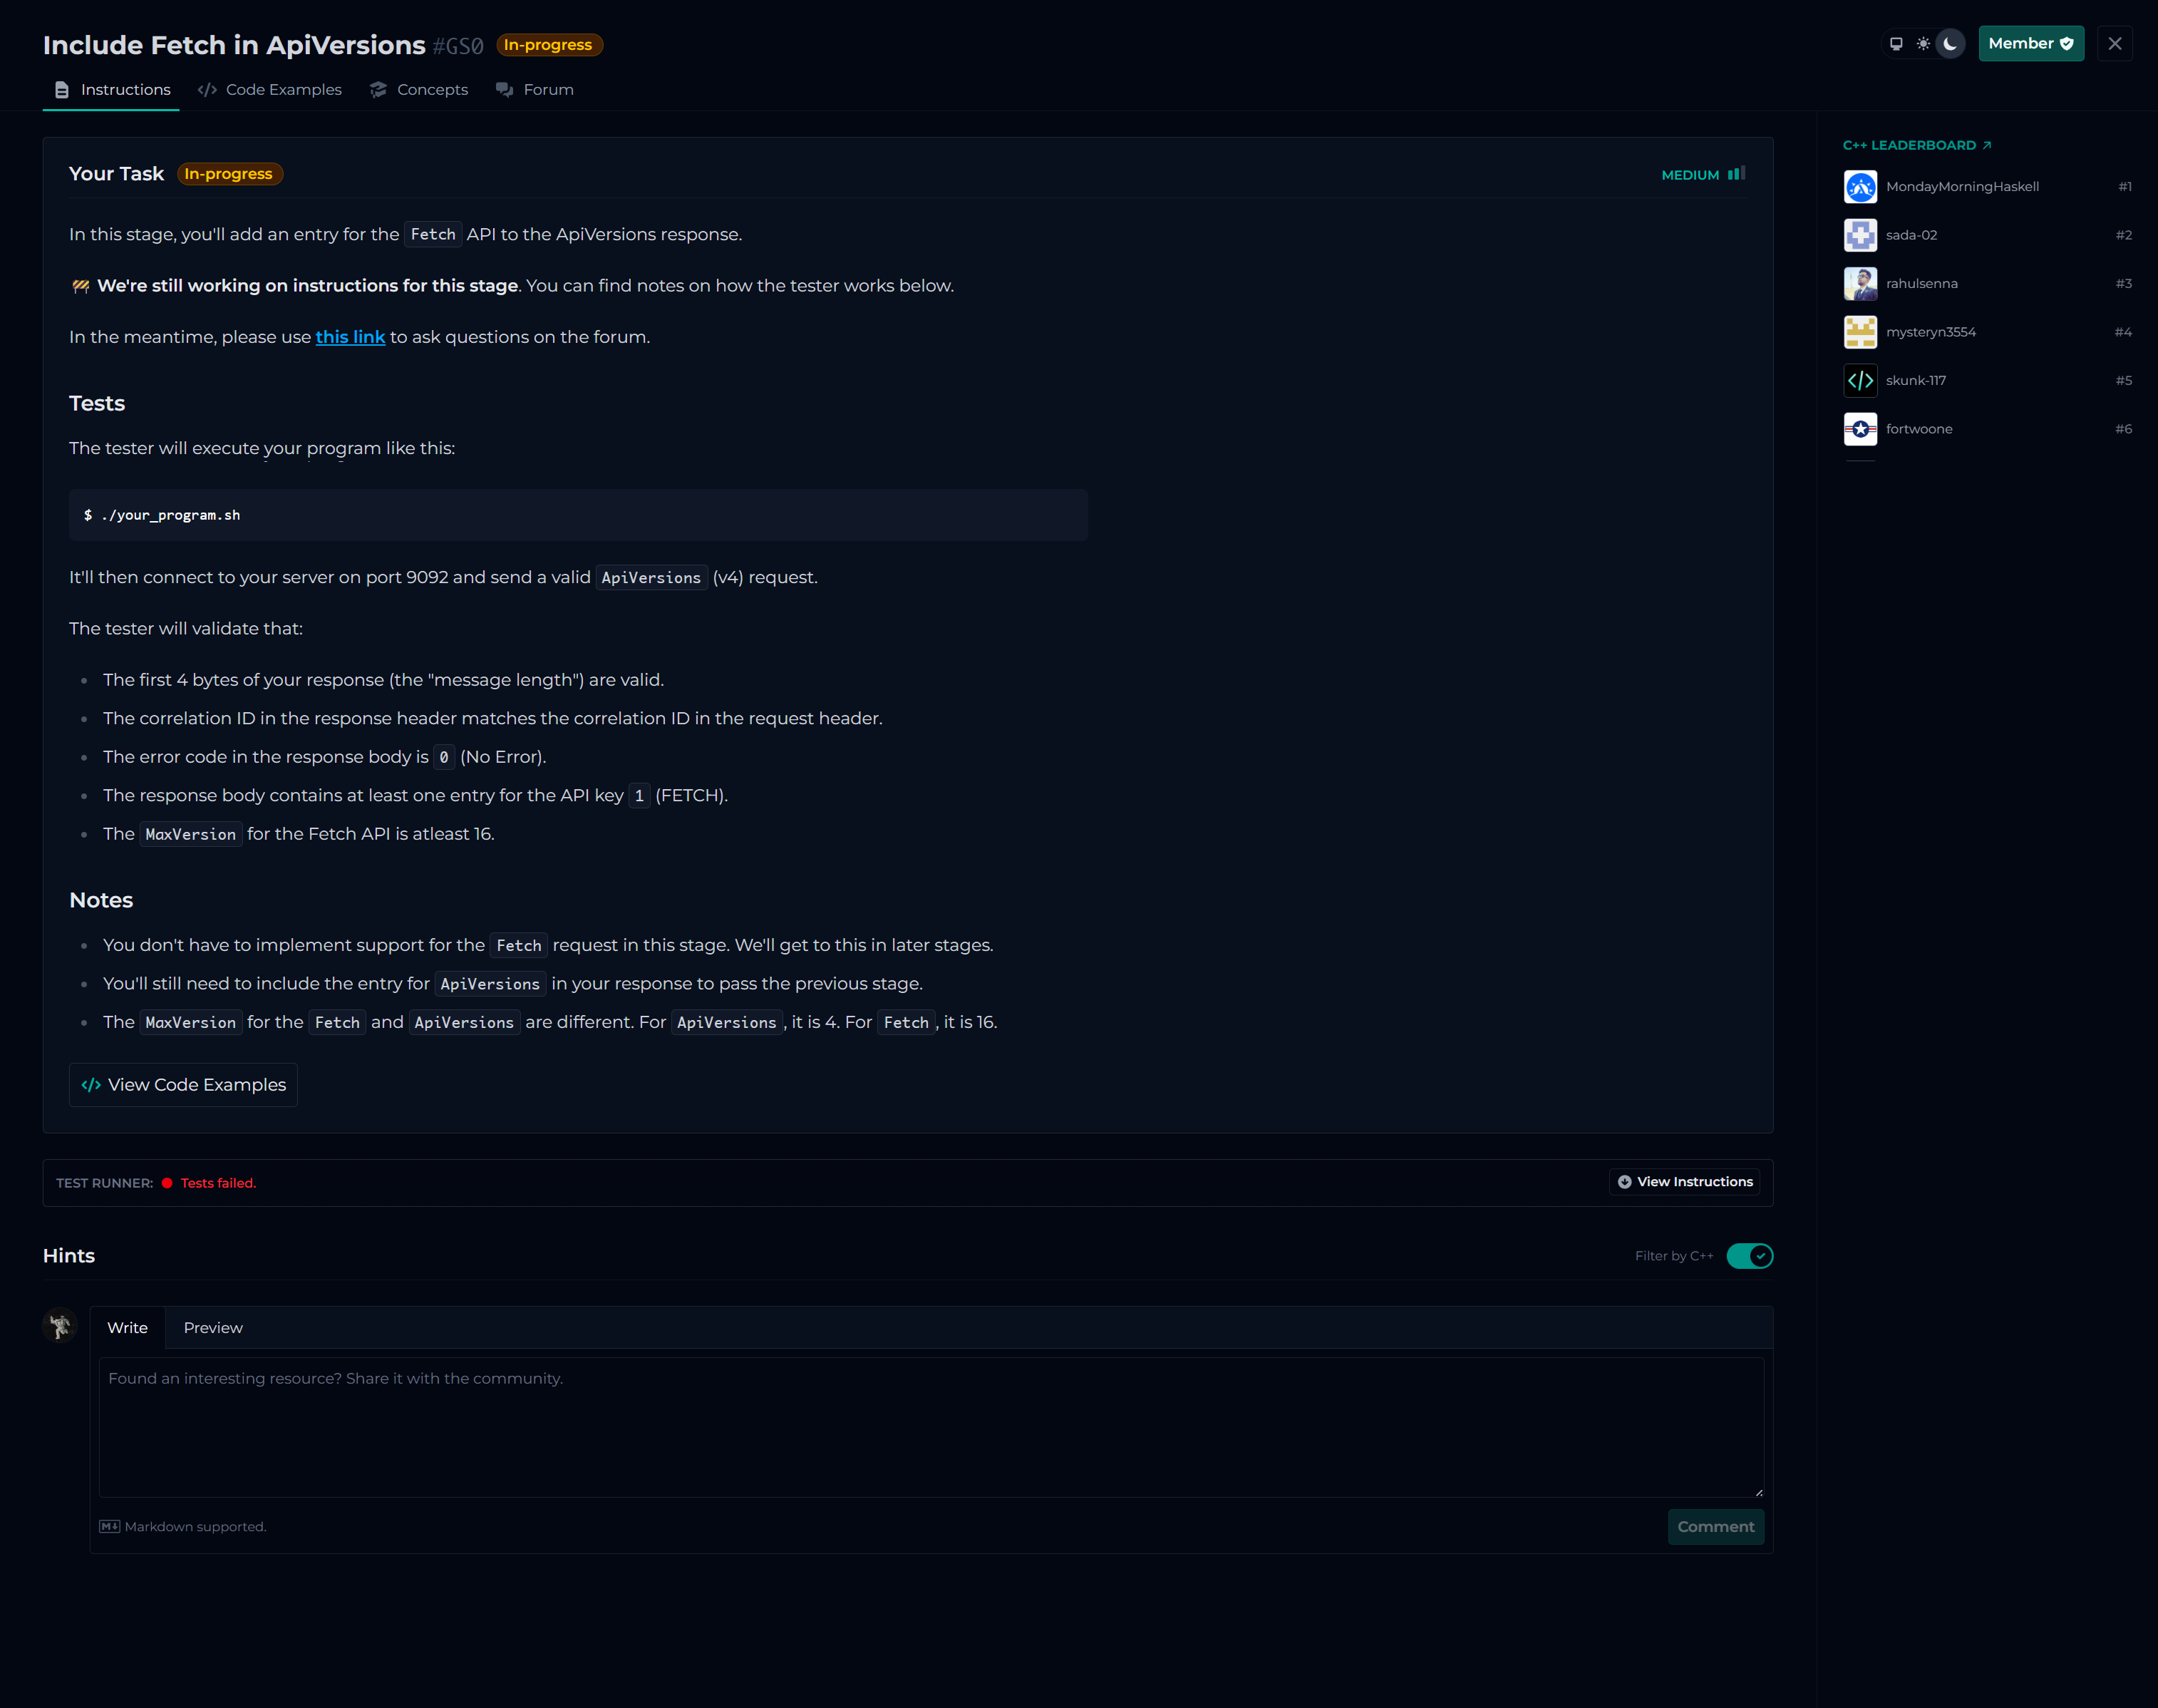Screen dimensions: 2158x1708
Task: Select the dark theme moon icon
Action: click(x=1950, y=44)
